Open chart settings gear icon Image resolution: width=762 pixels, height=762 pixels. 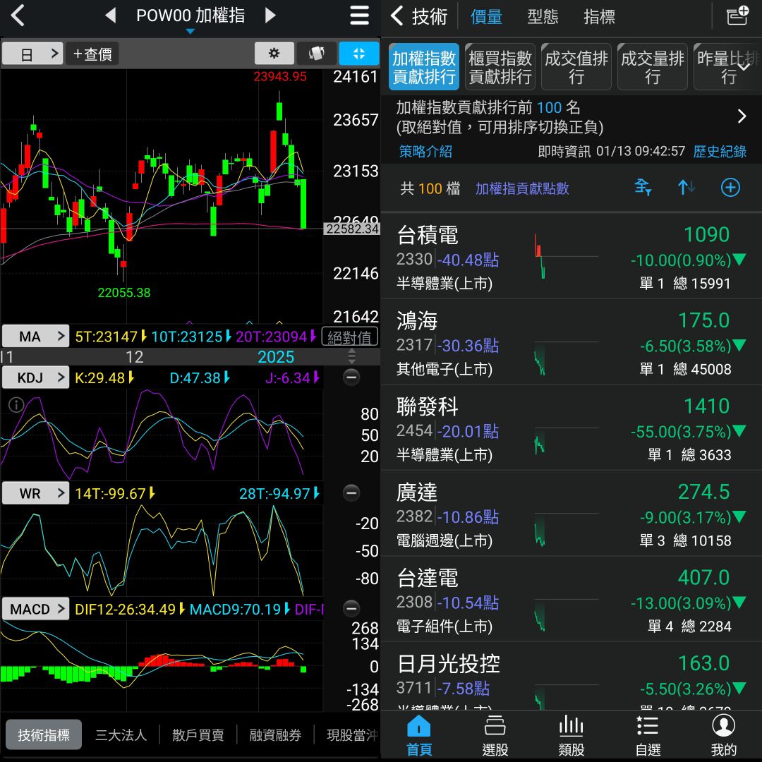274,54
